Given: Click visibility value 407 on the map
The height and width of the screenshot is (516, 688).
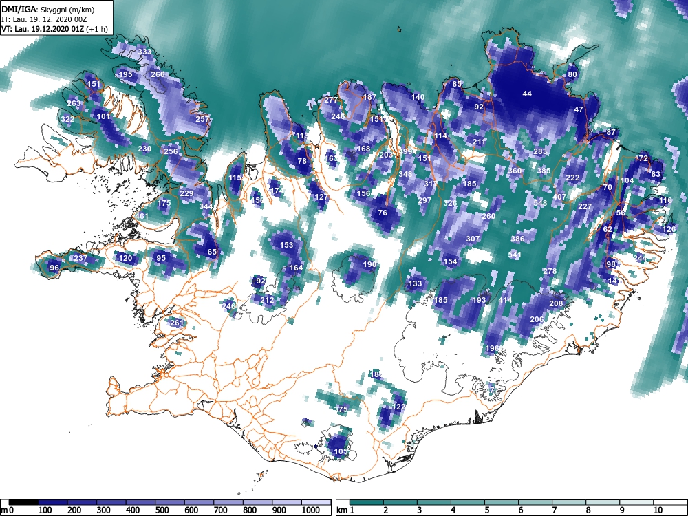Looking at the screenshot, I should pos(559,197).
